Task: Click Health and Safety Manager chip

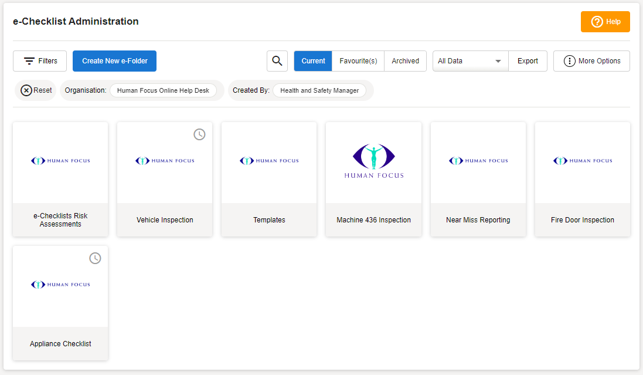Action: click(319, 90)
